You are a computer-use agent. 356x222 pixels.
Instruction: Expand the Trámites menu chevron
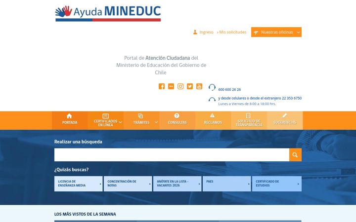[156, 122]
